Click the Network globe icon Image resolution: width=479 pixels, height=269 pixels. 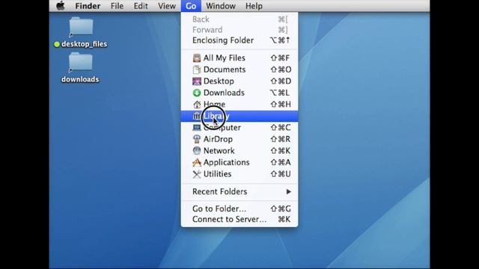click(197, 151)
